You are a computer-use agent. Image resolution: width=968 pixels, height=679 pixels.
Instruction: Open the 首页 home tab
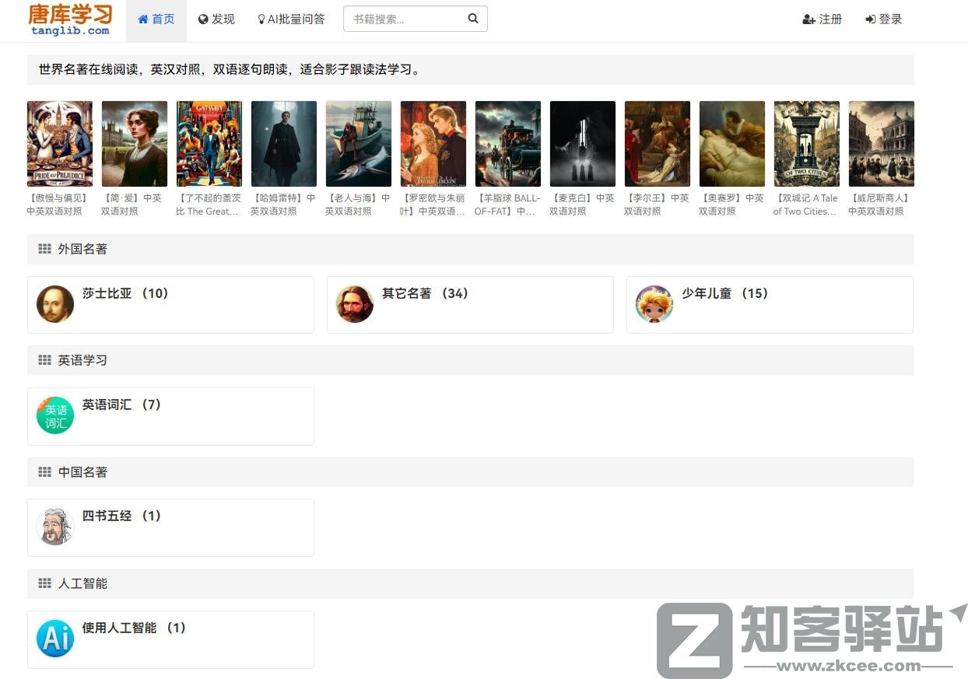[156, 19]
